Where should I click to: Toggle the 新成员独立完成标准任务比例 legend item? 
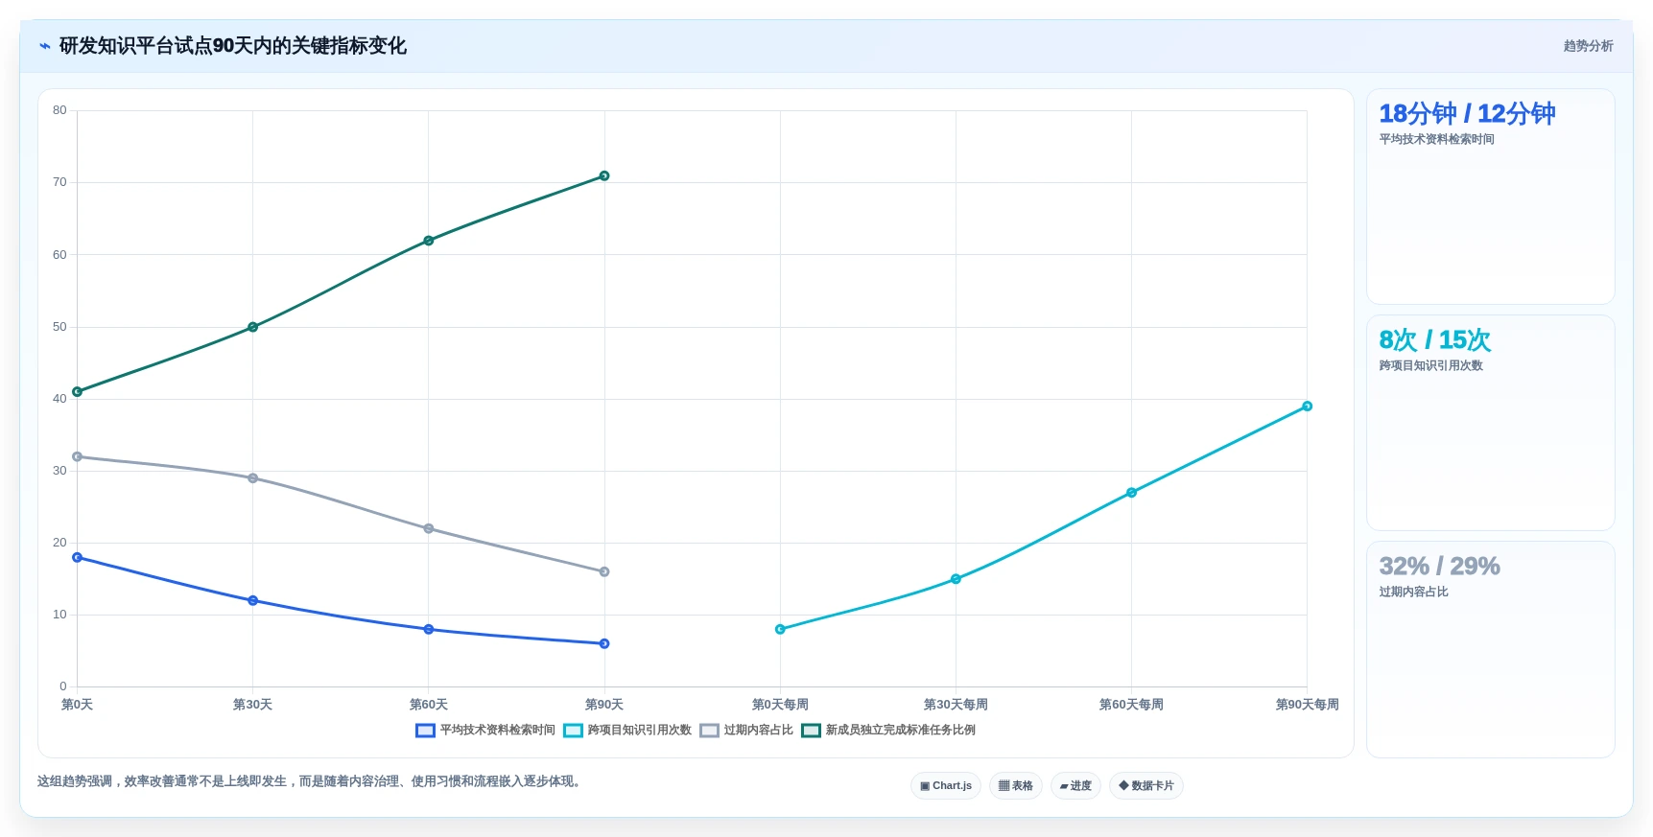click(888, 731)
